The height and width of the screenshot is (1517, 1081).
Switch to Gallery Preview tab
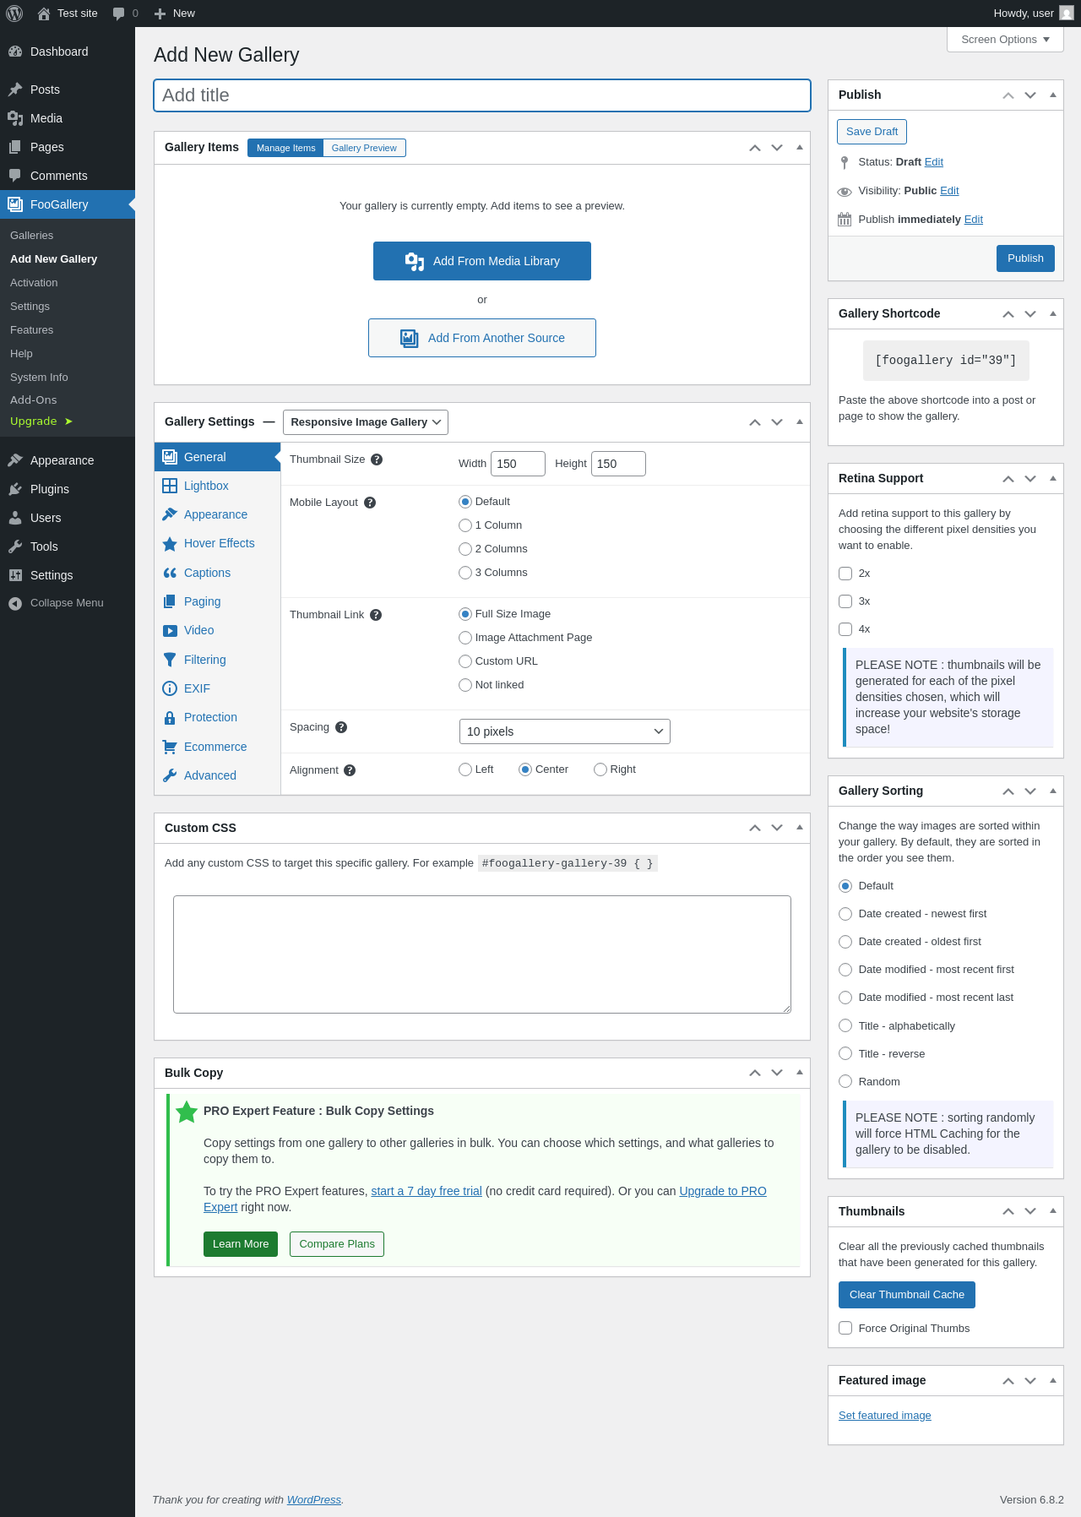pos(364,148)
